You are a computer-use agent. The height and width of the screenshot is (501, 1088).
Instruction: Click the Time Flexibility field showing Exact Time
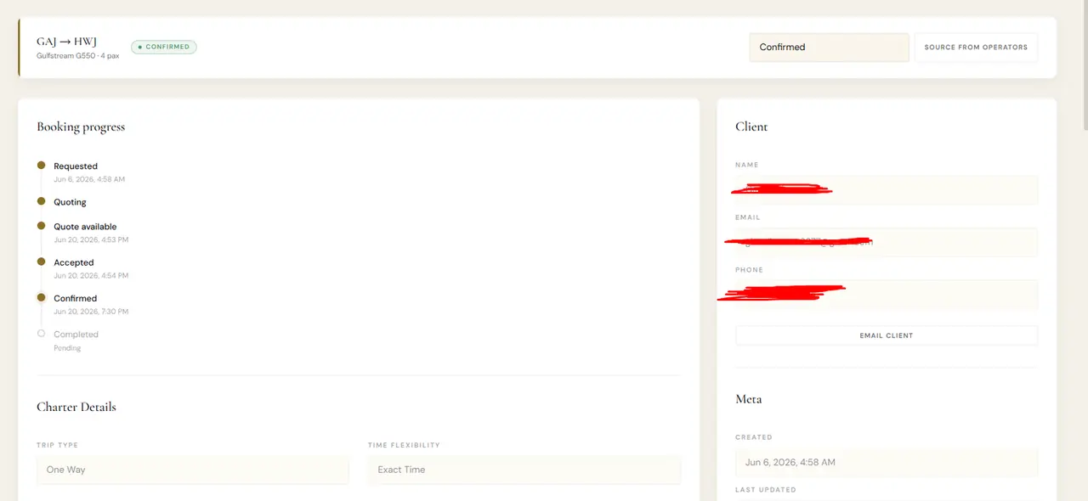tap(524, 470)
